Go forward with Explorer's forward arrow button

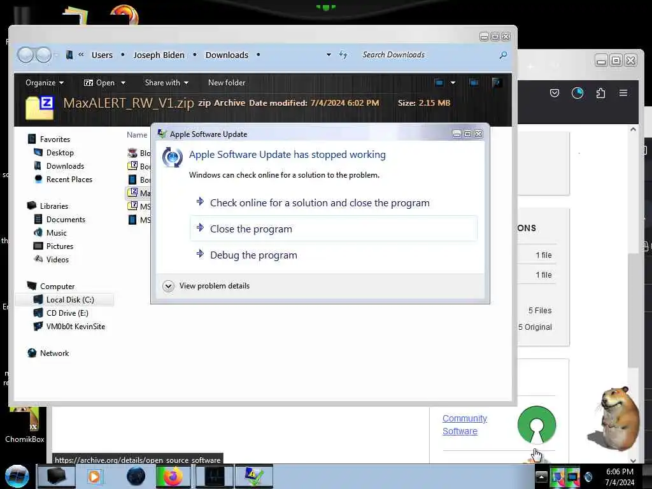coord(43,55)
